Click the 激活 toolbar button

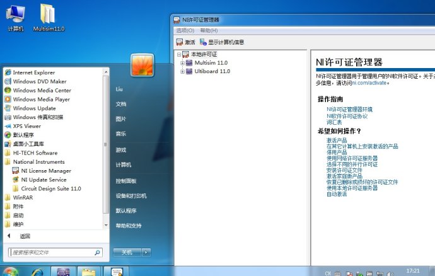185,42
